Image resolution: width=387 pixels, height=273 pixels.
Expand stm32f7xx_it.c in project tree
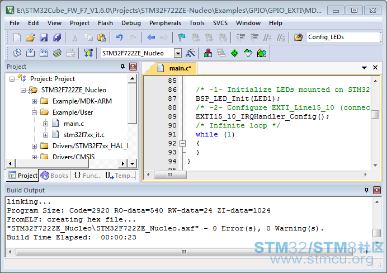click(x=45, y=135)
